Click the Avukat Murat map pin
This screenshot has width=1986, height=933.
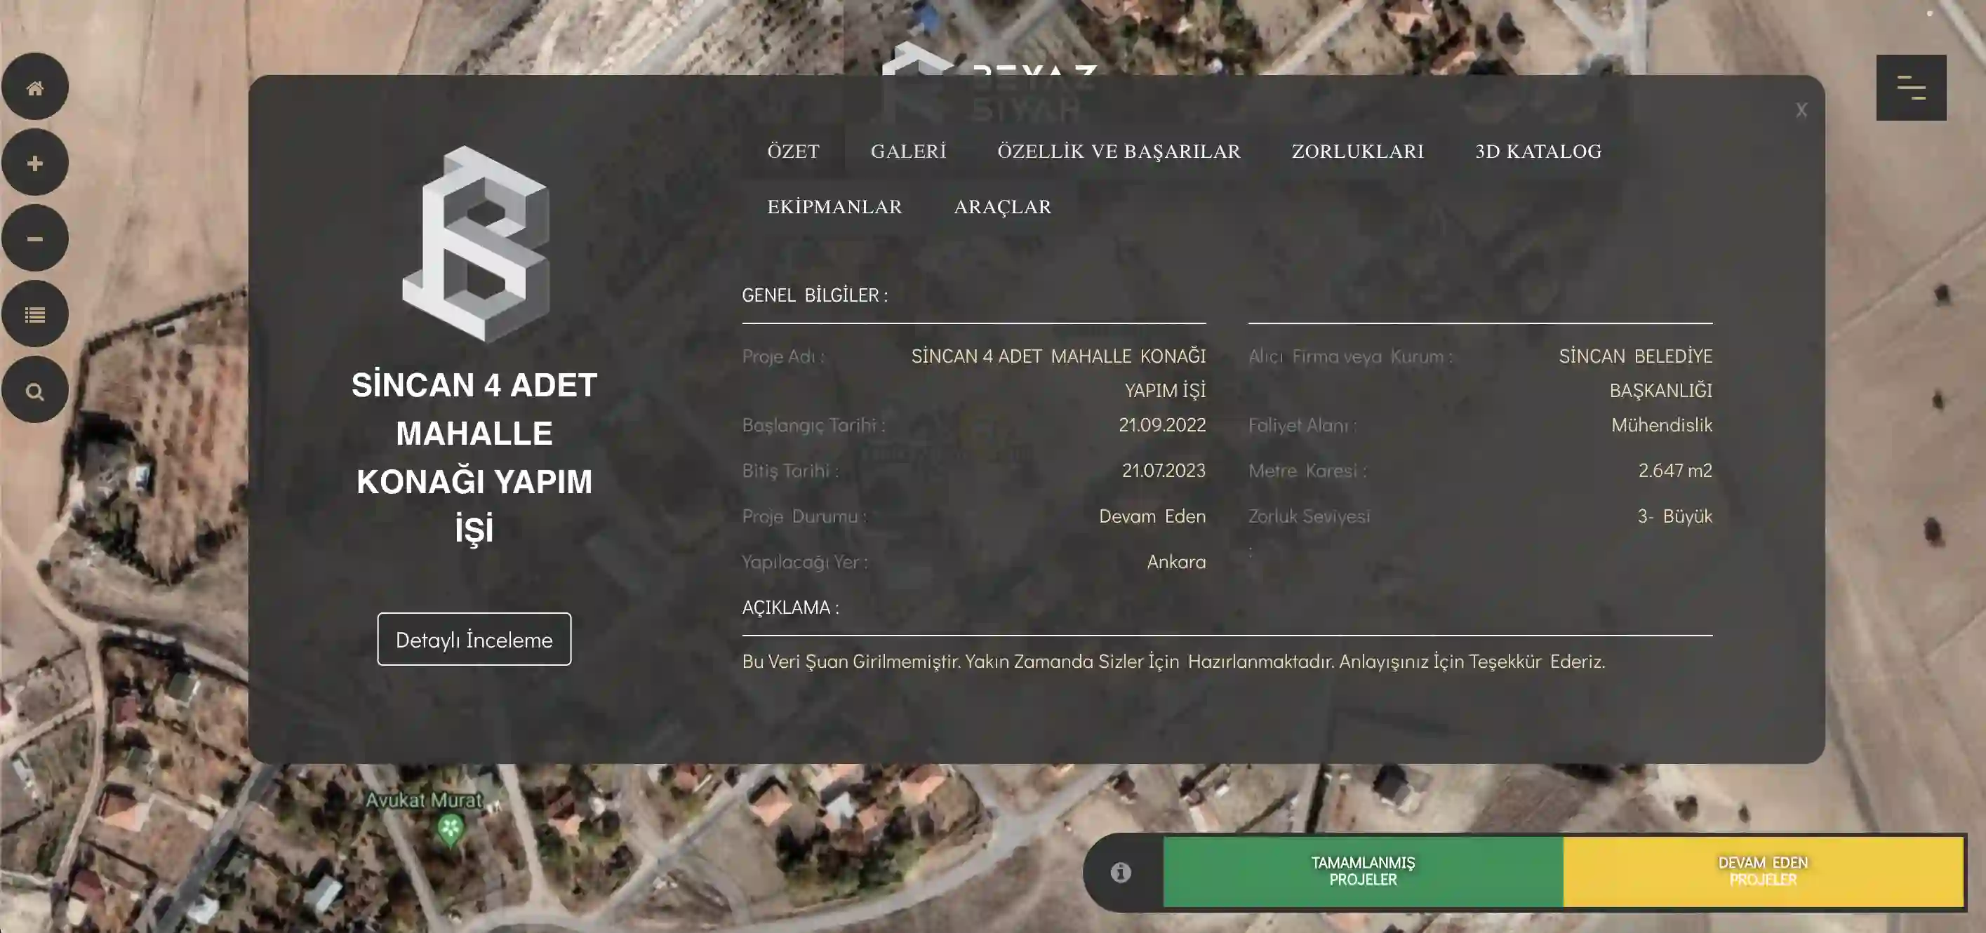click(451, 830)
